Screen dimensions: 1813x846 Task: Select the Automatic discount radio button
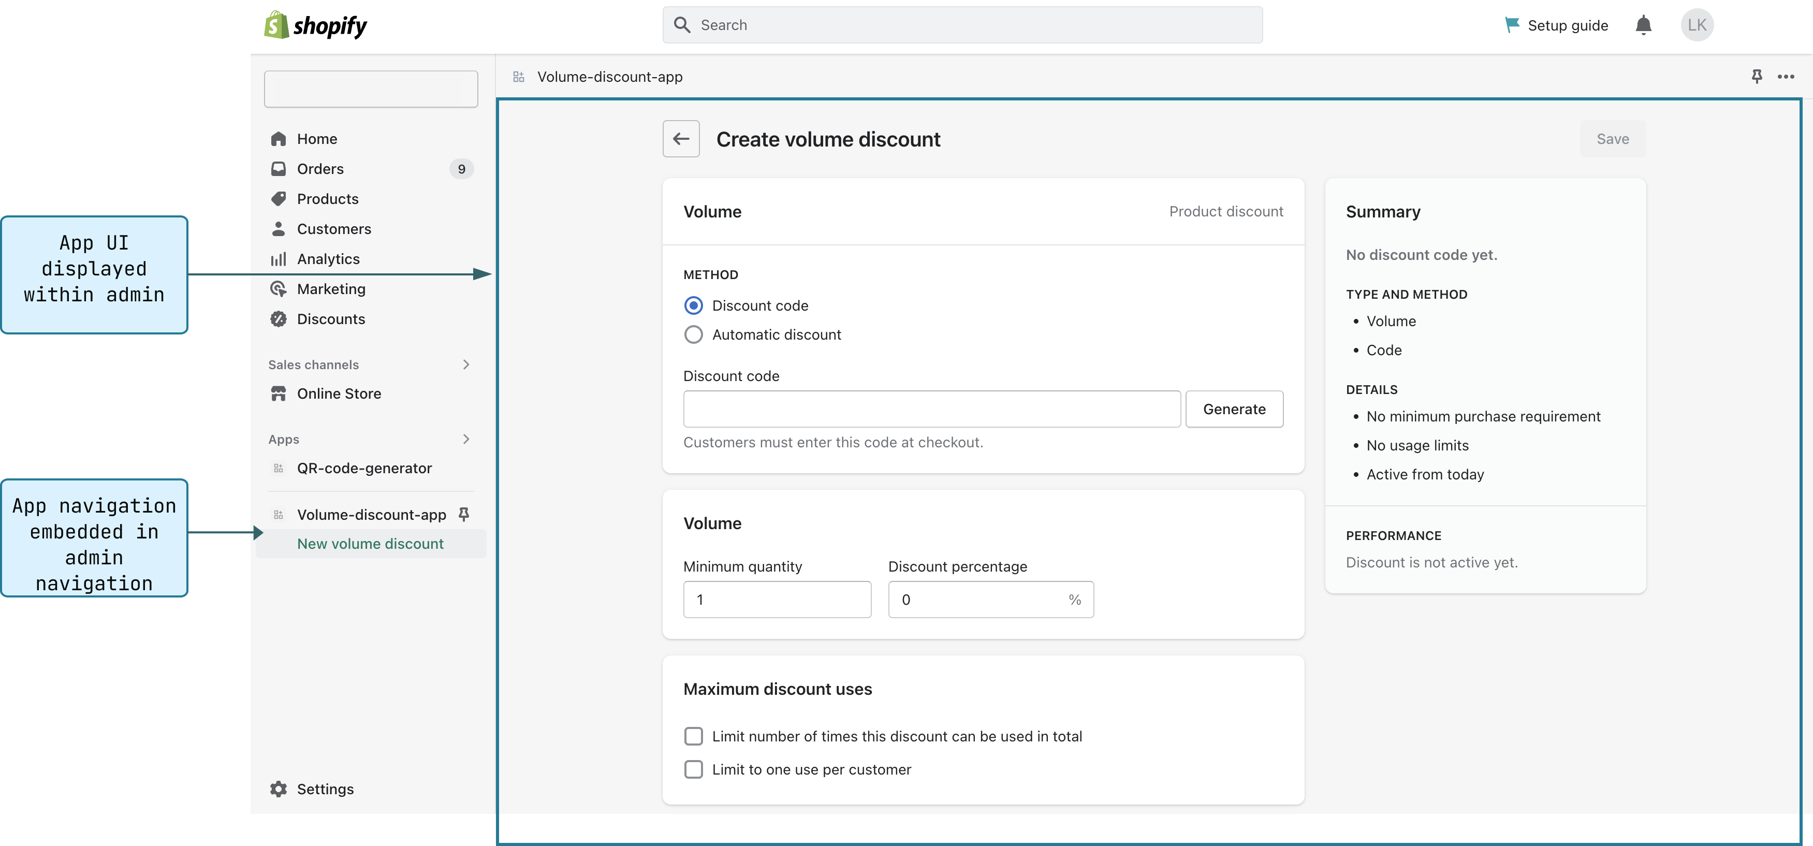pyautogui.click(x=693, y=334)
